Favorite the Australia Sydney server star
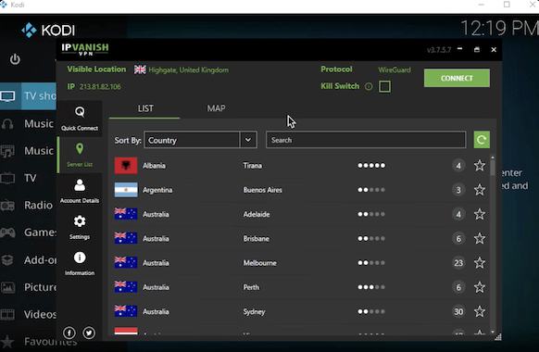 [x=480, y=312]
